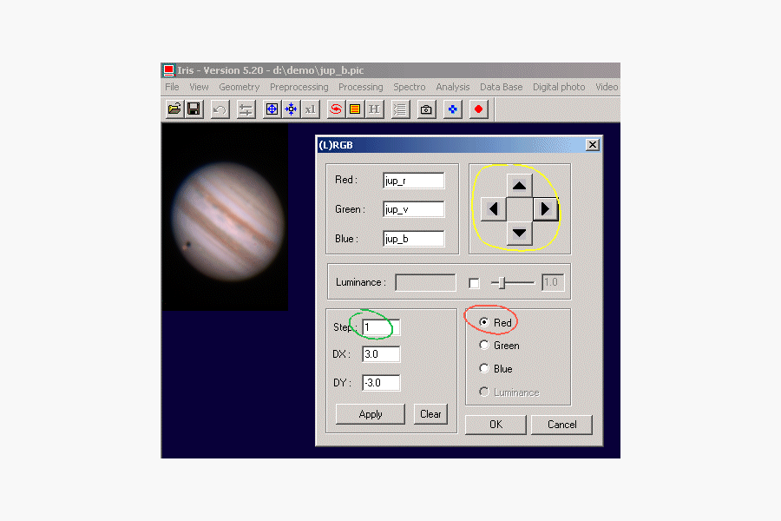Click the DX value field
This screenshot has width=781, height=521.
coord(381,354)
